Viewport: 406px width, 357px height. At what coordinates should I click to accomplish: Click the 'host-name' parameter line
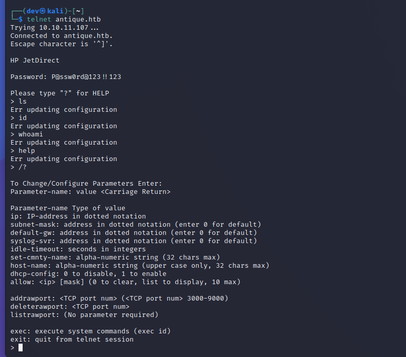tap(140, 266)
